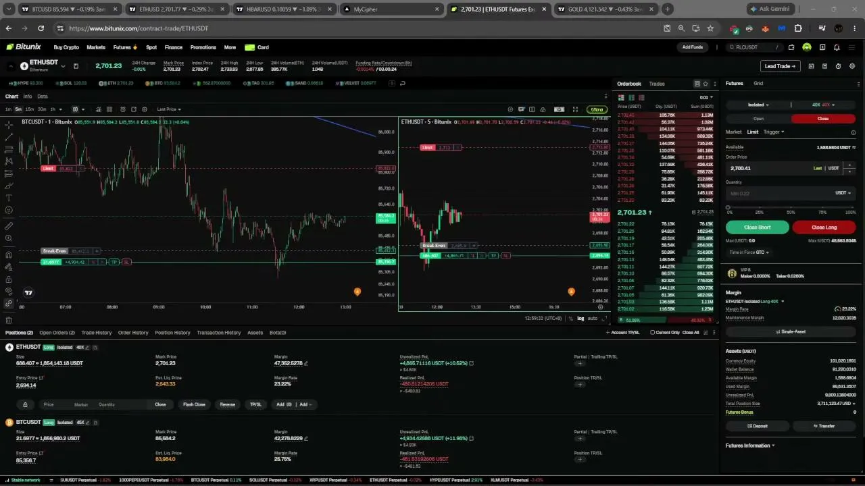
Task: Open the Grid trading tab
Action: pos(758,84)
